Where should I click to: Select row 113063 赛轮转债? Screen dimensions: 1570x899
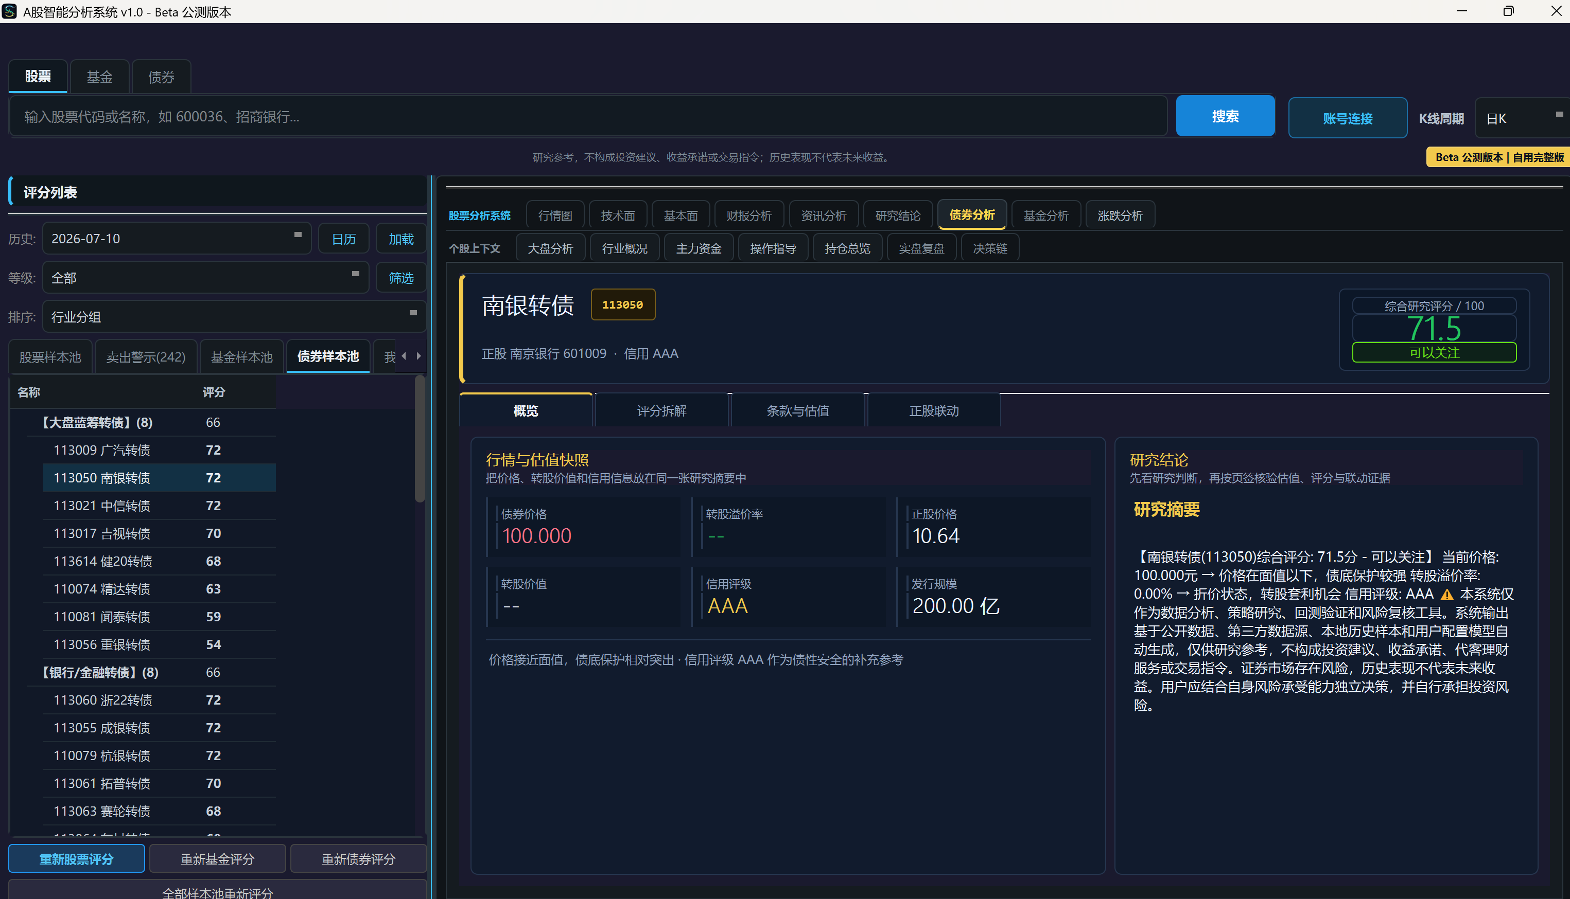(160, 812)
